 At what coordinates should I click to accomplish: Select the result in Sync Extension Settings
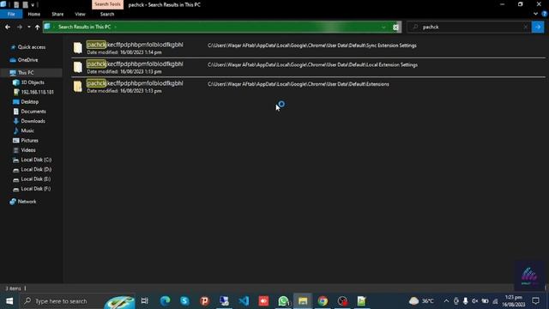tap(308, 48)
